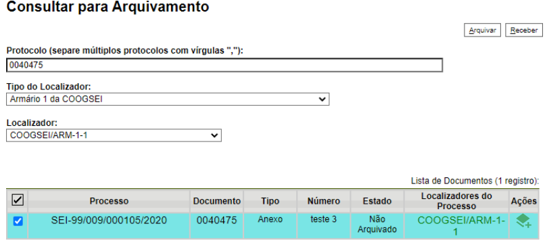Click the 'Tipo do Localizador:' label

coord(48,87)
